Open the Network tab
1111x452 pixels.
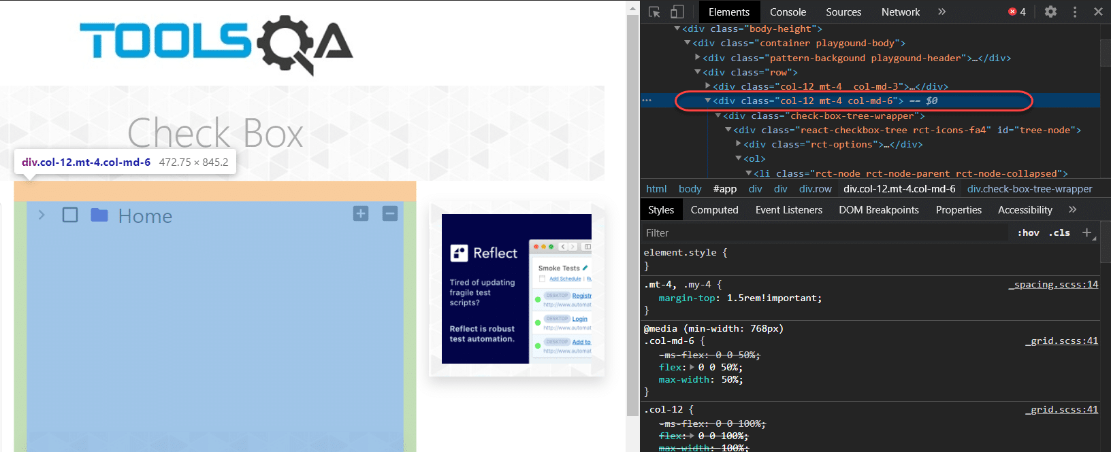(901, 12)
